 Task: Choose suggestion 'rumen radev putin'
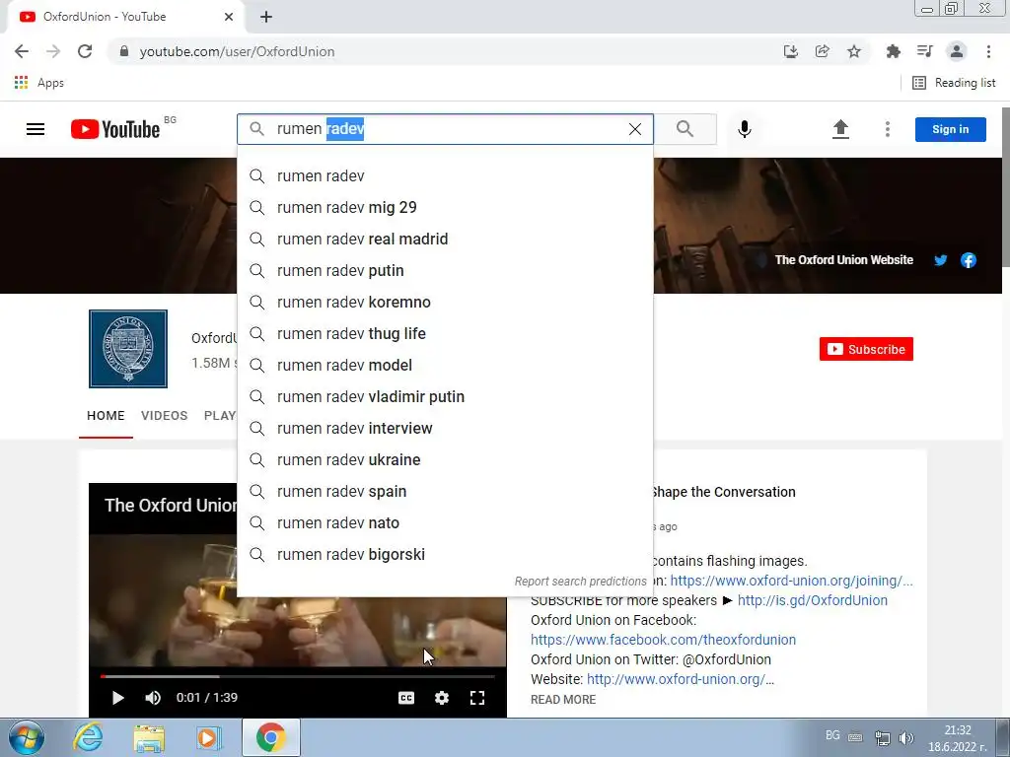tap(445, 270)
